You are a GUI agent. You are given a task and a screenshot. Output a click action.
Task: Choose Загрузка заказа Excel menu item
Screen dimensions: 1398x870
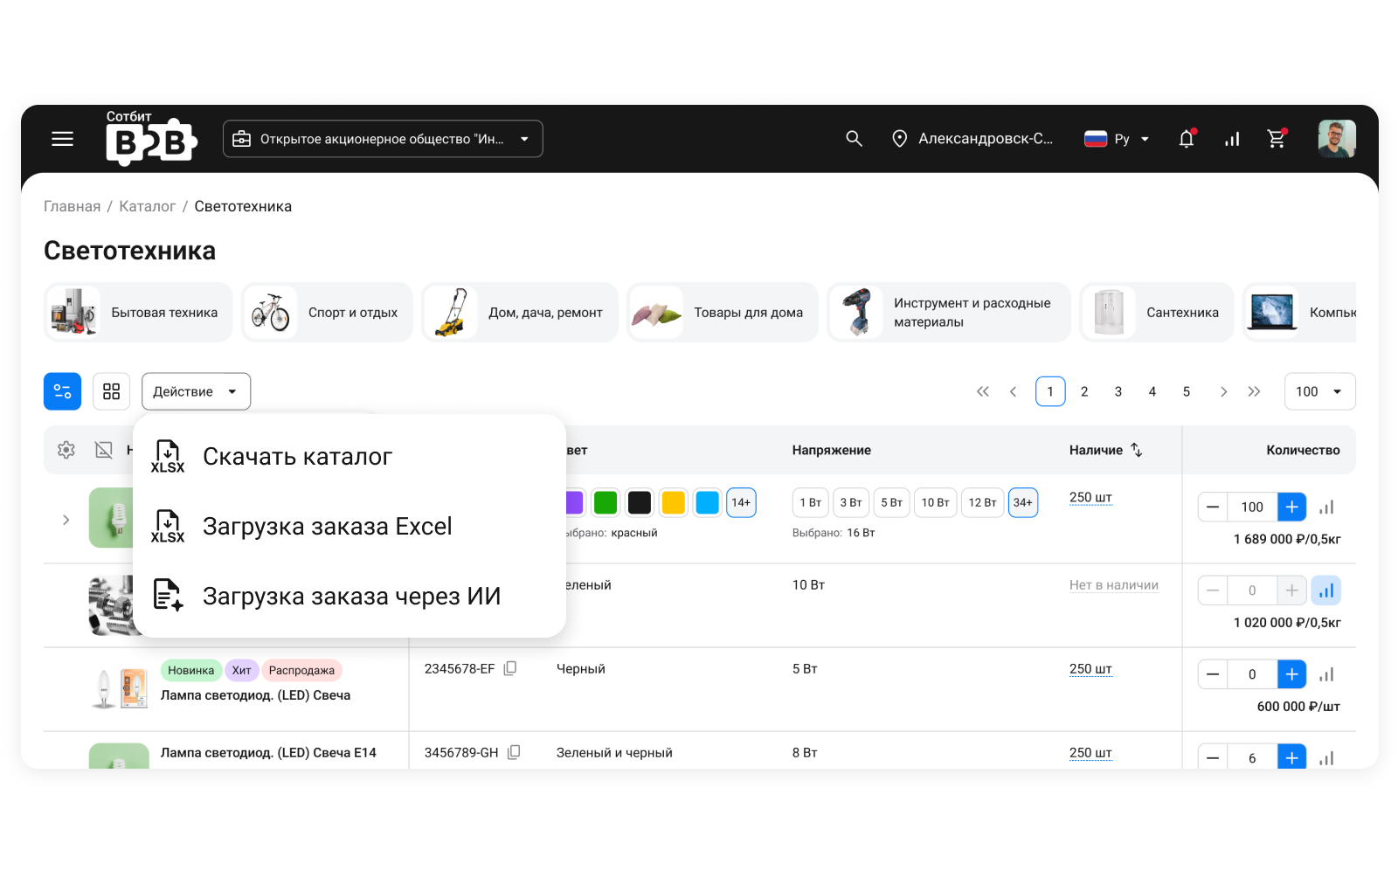[x=349, y=526]
